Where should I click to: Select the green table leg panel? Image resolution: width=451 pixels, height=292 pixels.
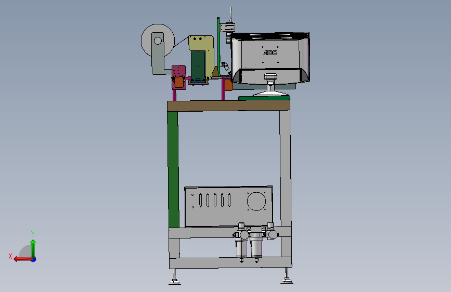coord(173,169)
